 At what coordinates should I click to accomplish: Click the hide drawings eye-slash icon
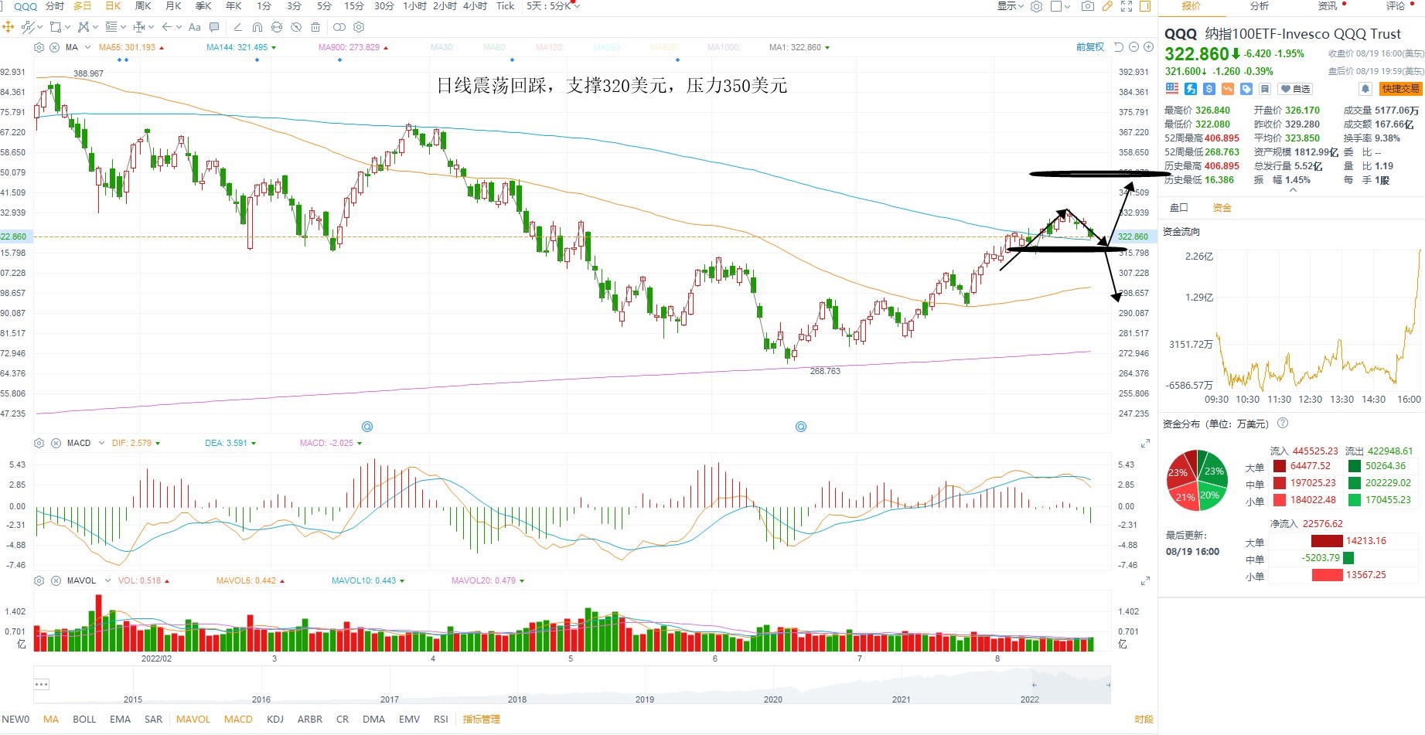pyautogui.click(x=296, y=27)
